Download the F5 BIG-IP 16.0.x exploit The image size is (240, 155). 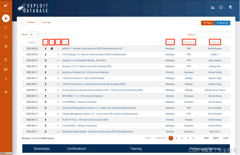click(45, 120)
